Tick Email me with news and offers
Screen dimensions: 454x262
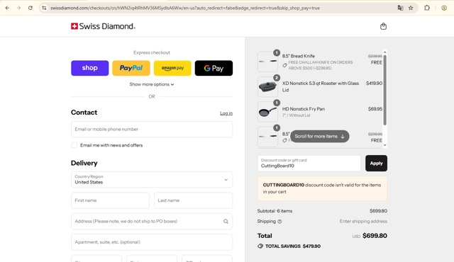[x=74, y=145]
